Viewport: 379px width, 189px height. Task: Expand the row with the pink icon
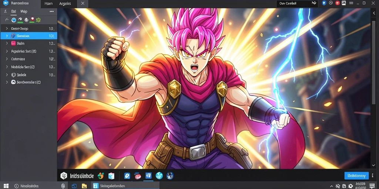tap(7, 44)
